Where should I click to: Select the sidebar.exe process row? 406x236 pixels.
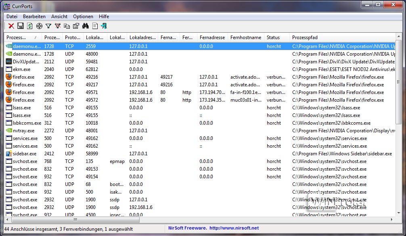point(25,154)
